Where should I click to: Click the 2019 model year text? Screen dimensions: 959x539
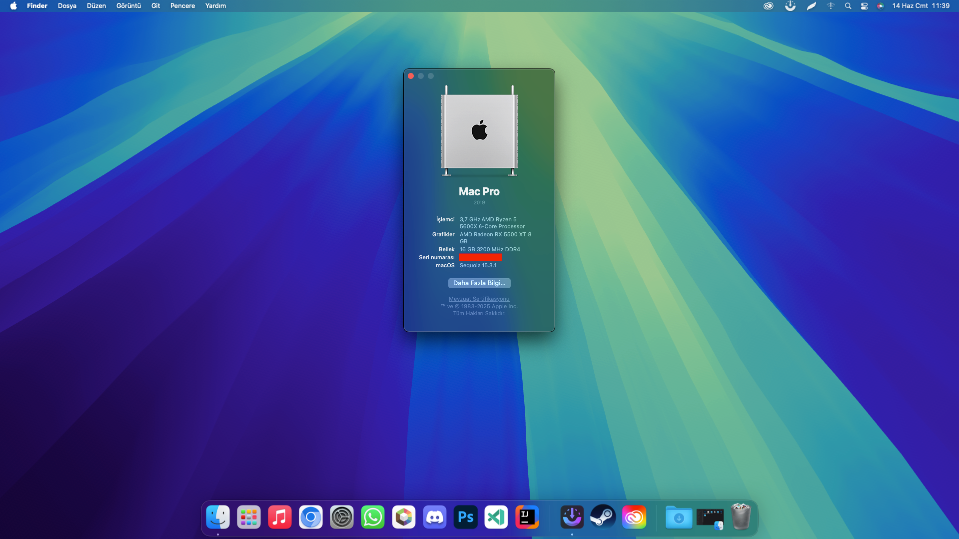pos(479,203)
